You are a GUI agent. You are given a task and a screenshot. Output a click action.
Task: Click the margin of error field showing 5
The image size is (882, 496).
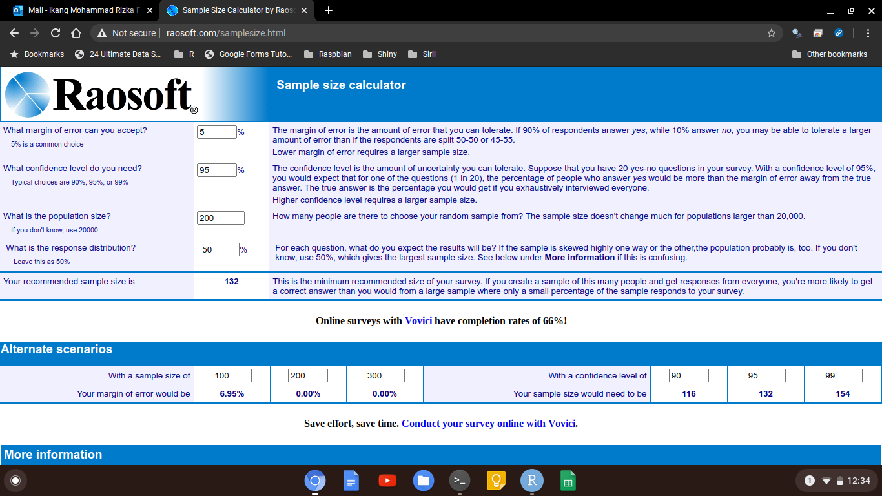pos(217,132)
